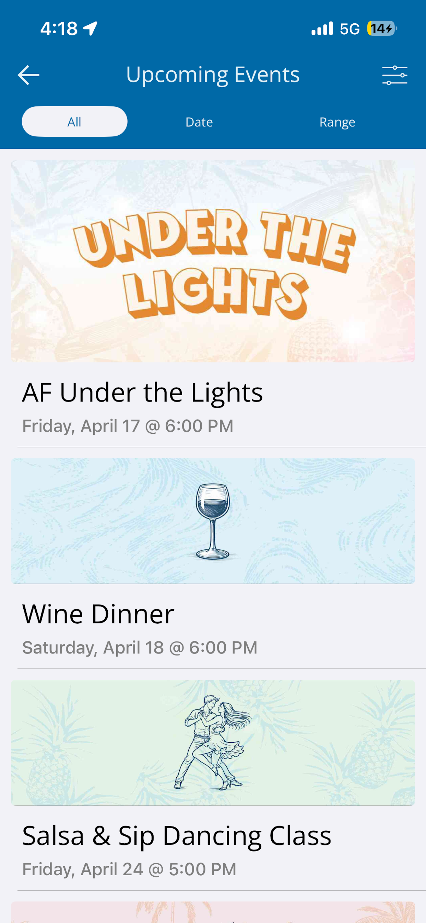Tap the cellular signal bars icon
The height and width of the screenshot is (923, 426).
point(322,28)
